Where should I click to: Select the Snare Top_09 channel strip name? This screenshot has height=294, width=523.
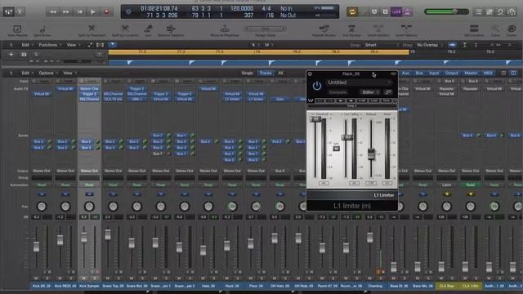point(113,286)
